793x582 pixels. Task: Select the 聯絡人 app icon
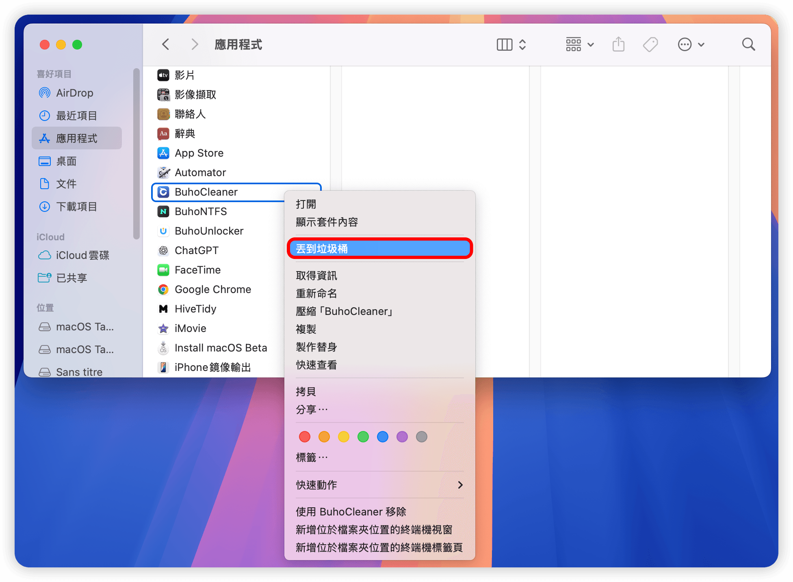point(163,114)
